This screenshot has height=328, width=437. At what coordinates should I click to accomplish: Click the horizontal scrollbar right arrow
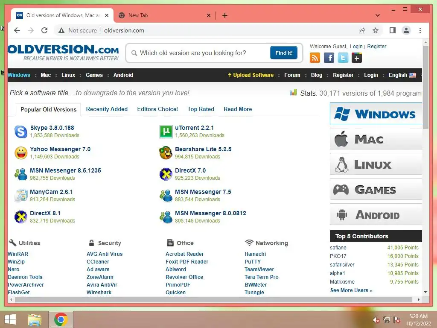(418, 299)
